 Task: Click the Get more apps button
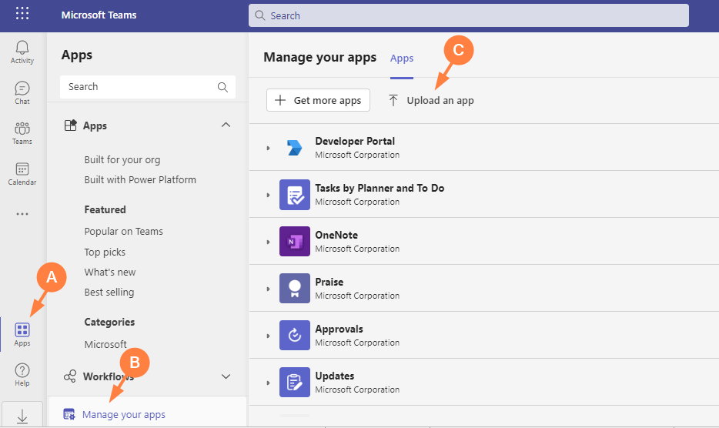pyautogui.click(x=319, y=100)
